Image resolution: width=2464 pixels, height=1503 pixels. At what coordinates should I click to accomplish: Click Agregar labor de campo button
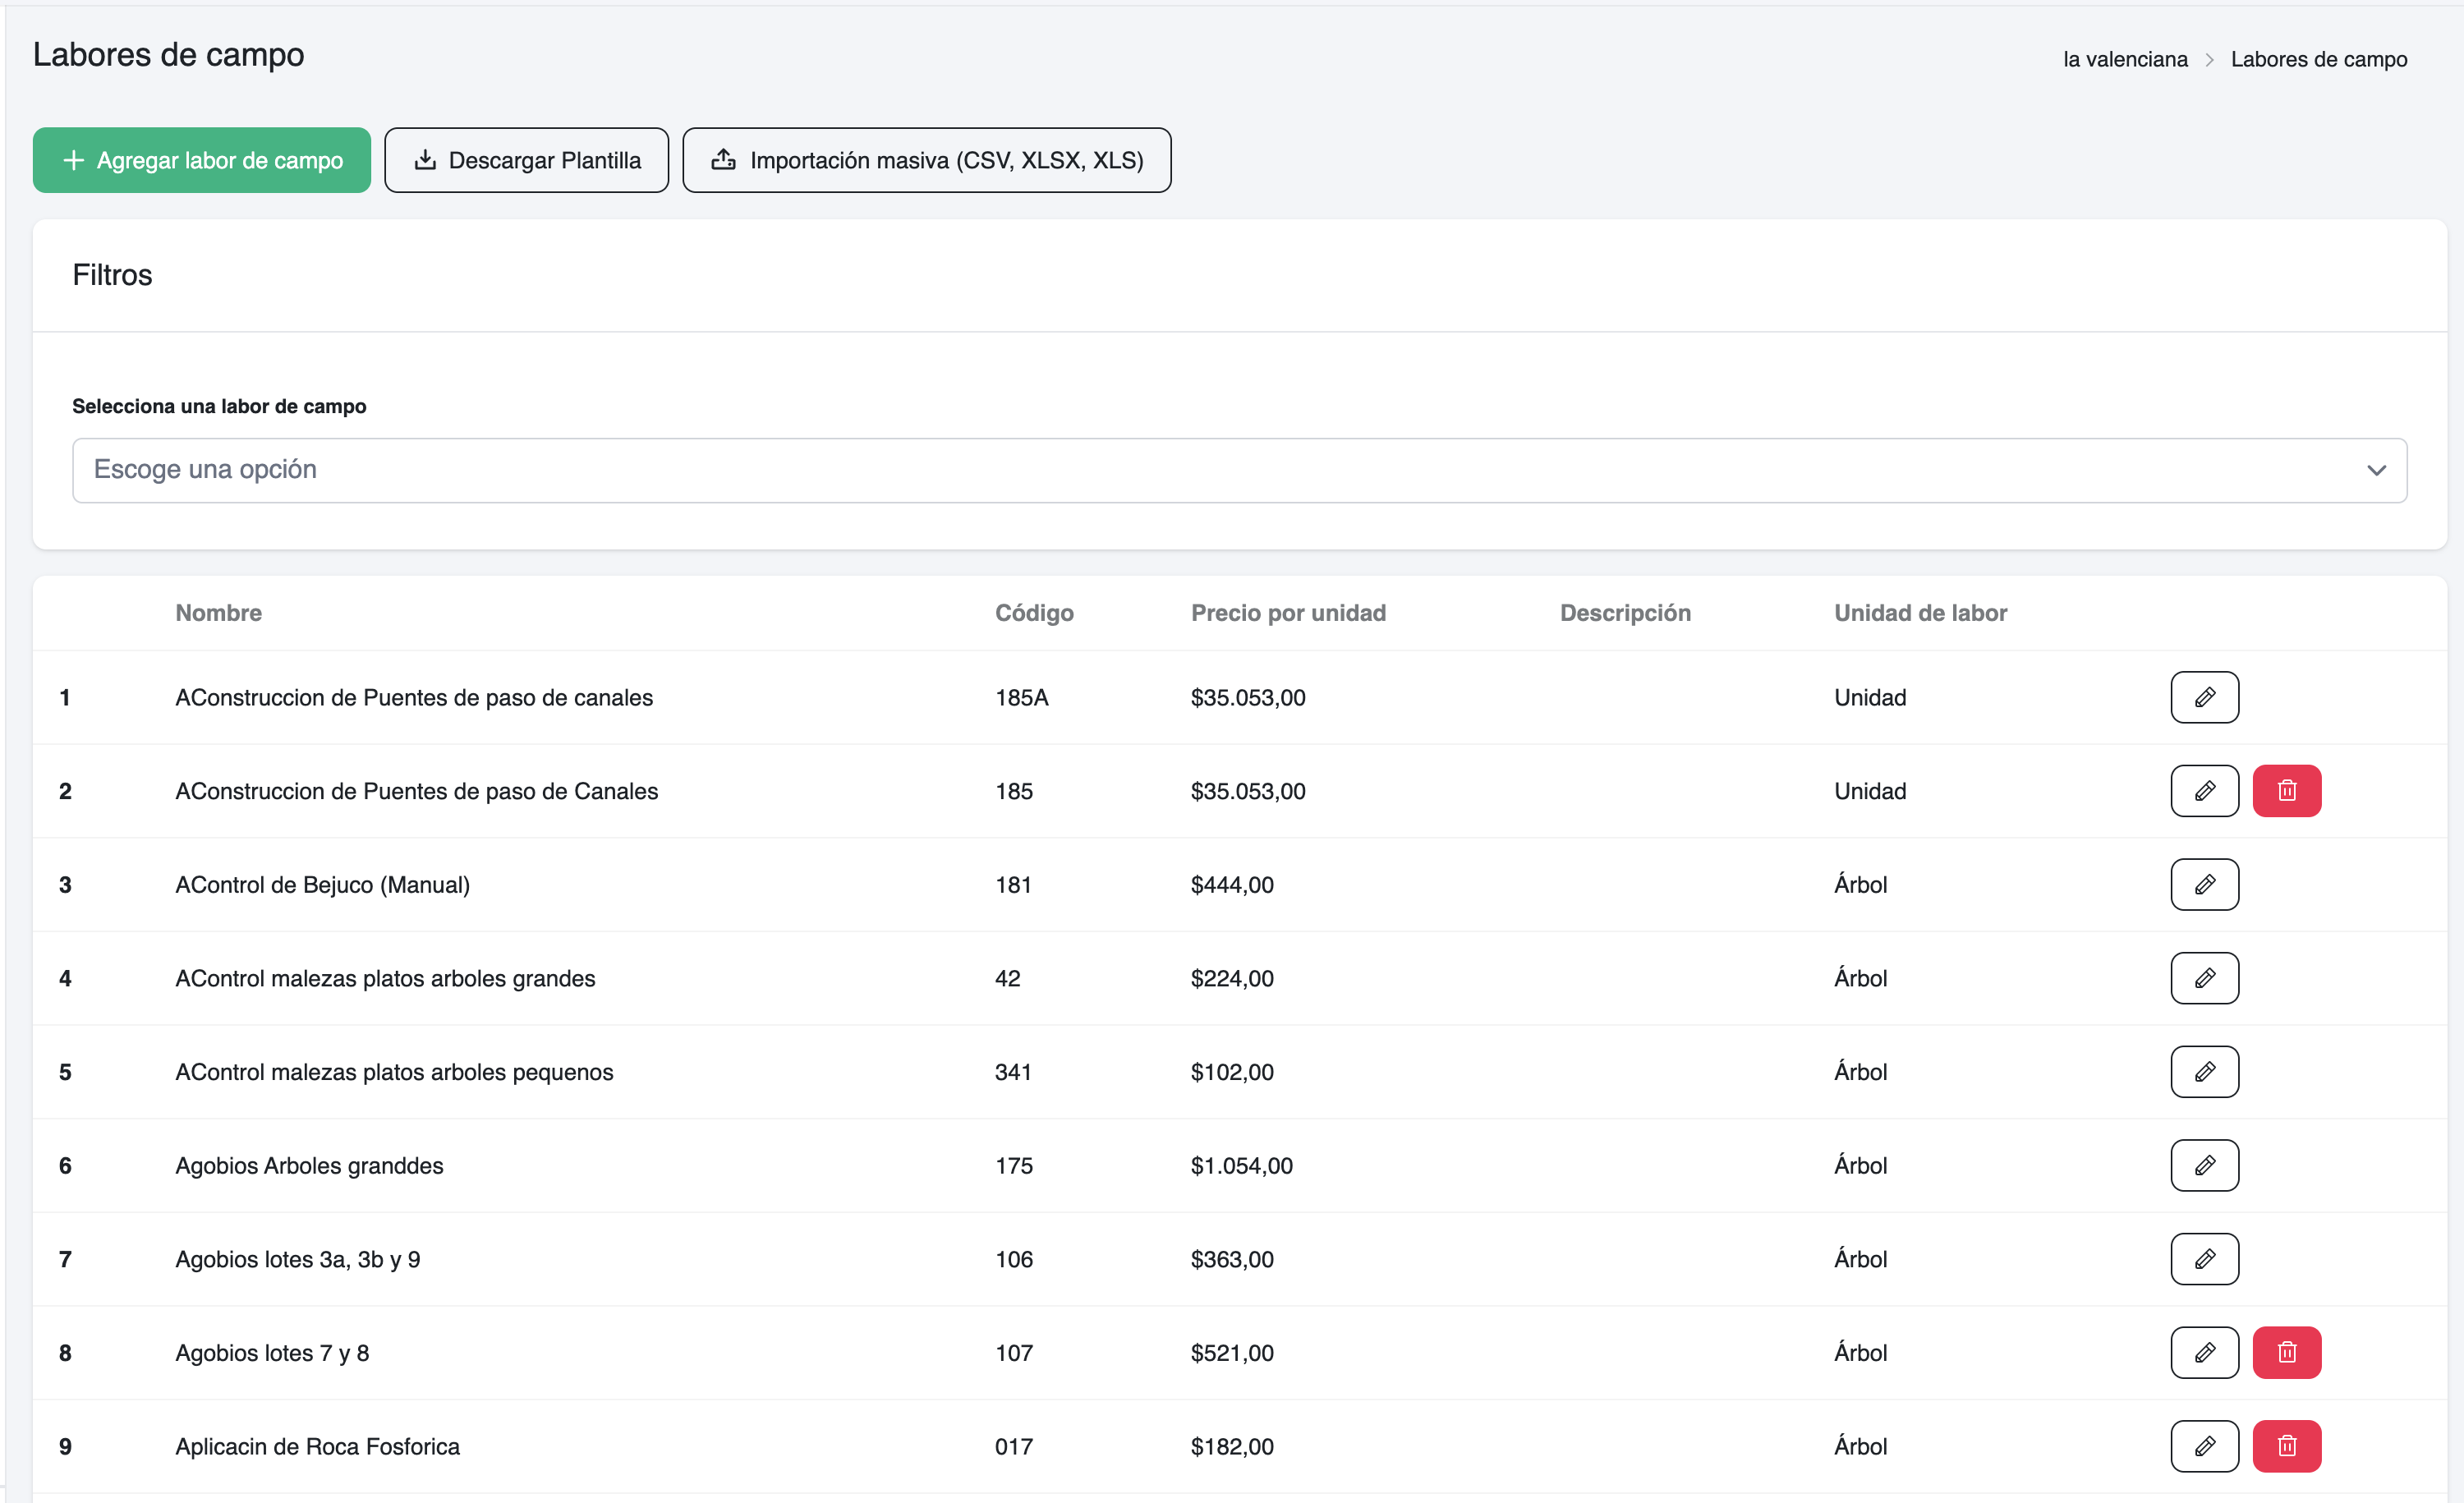click(x=201, y=160)
